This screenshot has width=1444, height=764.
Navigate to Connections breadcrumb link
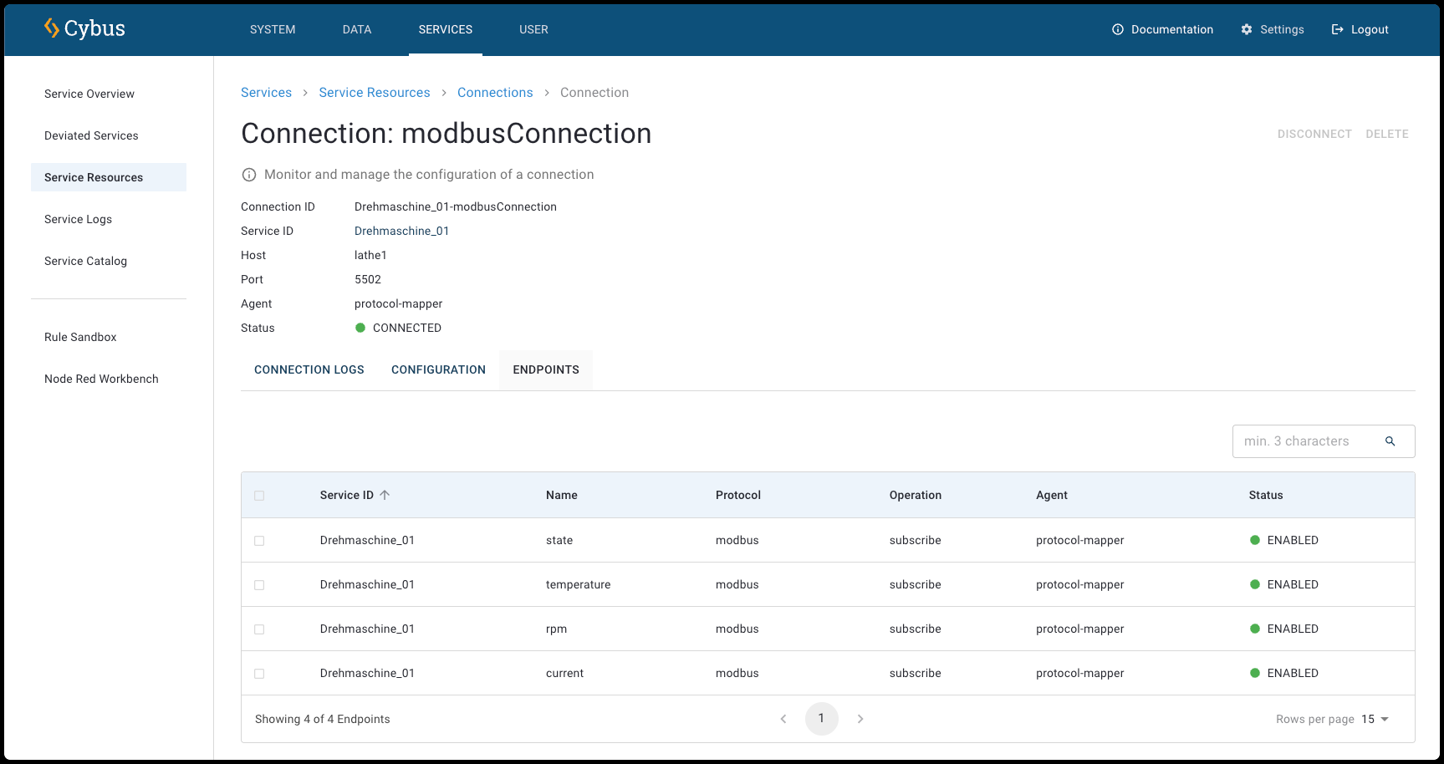495,93
